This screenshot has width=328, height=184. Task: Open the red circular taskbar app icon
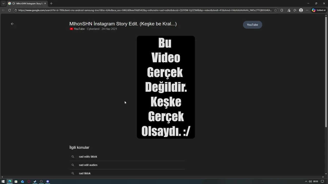pos(29,181)
